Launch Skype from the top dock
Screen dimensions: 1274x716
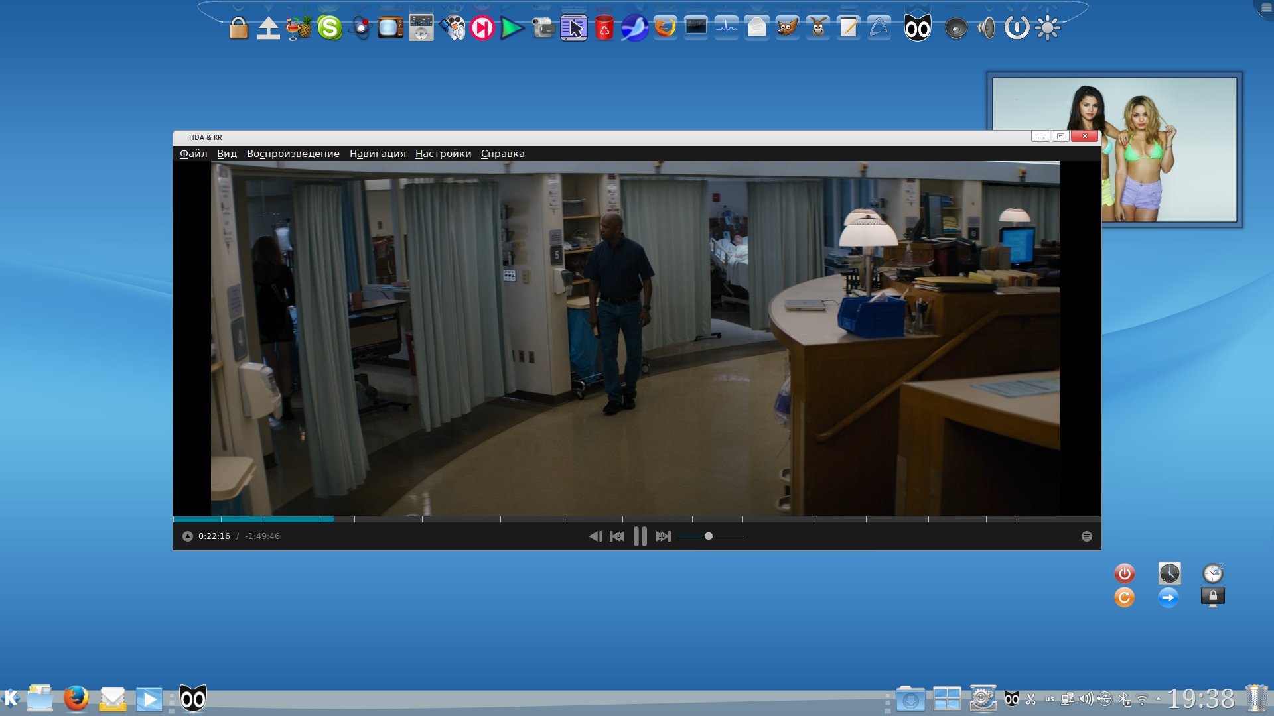329,28
